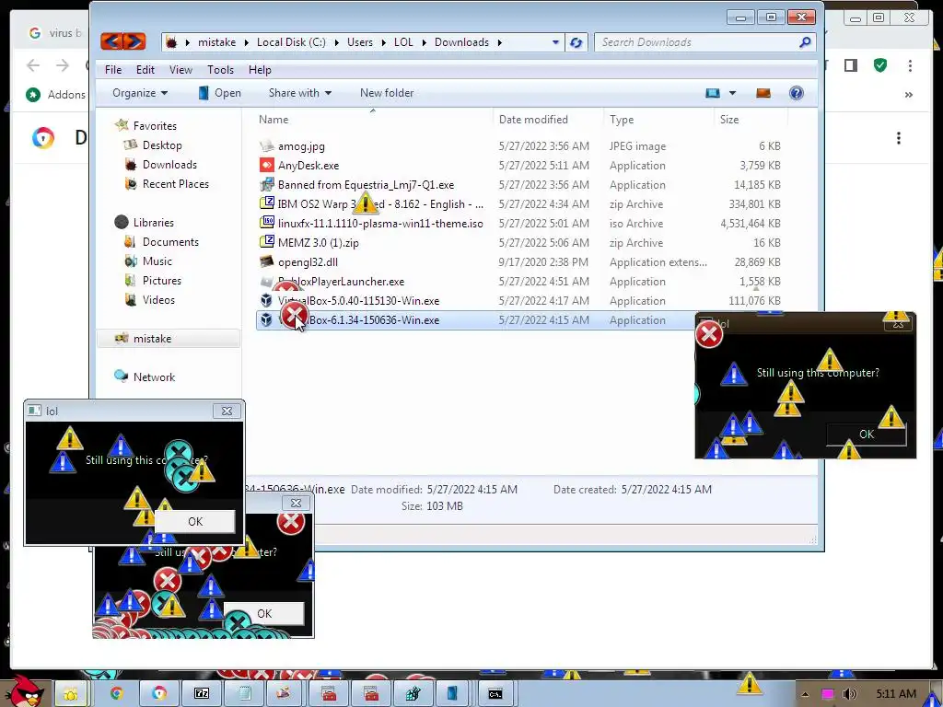Image resolution: width=943 pixels, height=707 pixels.
Task: Click LOL in address bar breadcrumb
Action: tap(403, 42)
